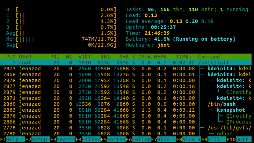Select the /sbin/init process row
Image resolution: width=254 pixels, height=143 pixels.
pyautogui.click(x=126, y=63)
